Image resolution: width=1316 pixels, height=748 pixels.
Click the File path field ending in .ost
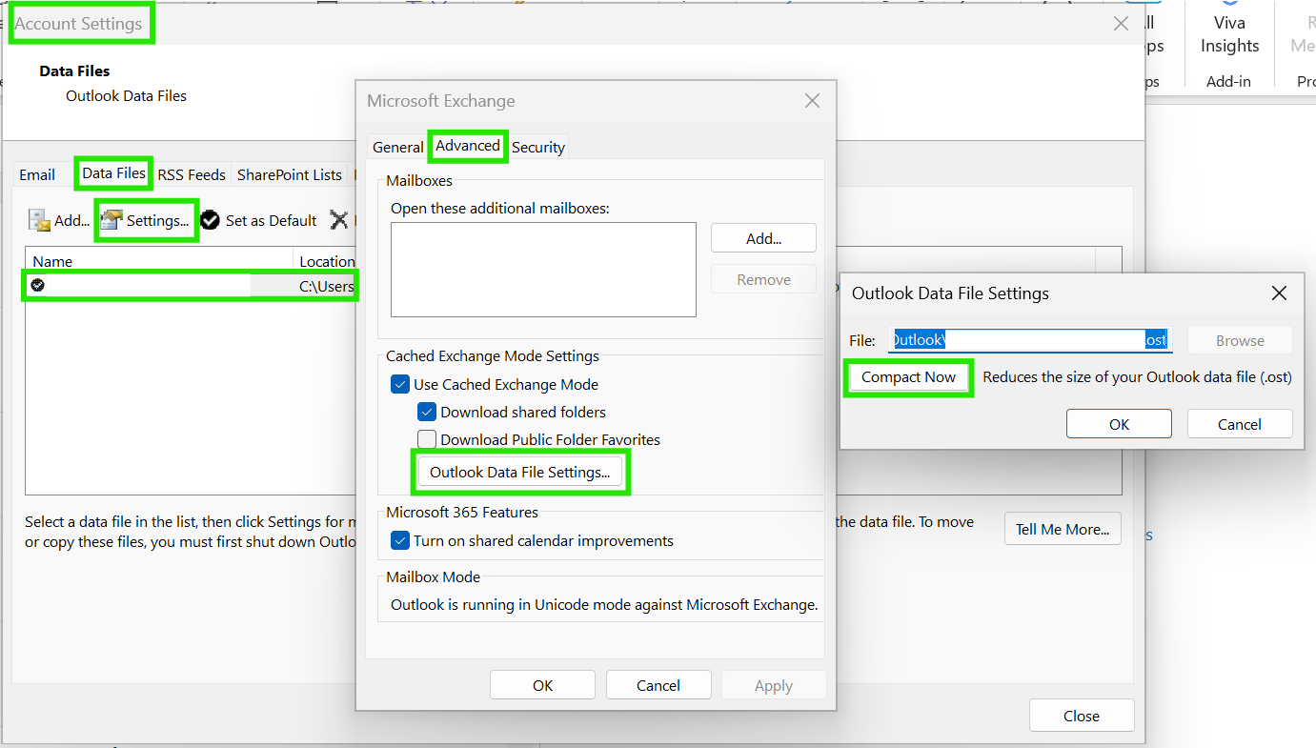point(1028,340)
